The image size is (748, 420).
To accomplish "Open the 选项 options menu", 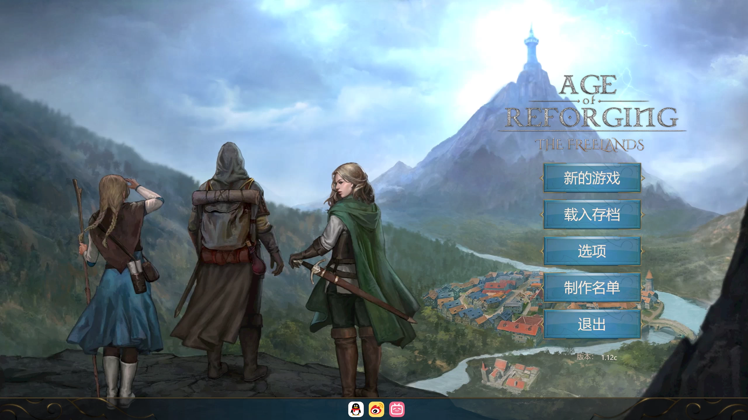I will click(592, 251).
